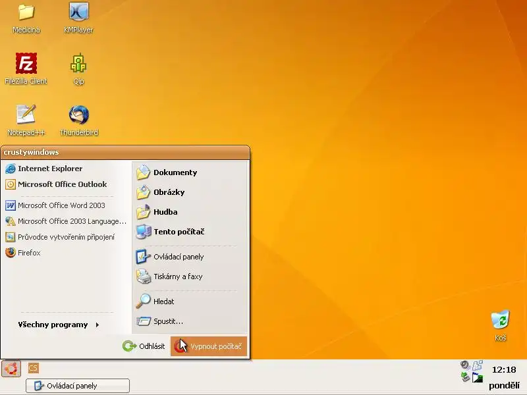Open Notepad++ from the desktop
This screenshot has width=527, height=395.
coord(26,120)
